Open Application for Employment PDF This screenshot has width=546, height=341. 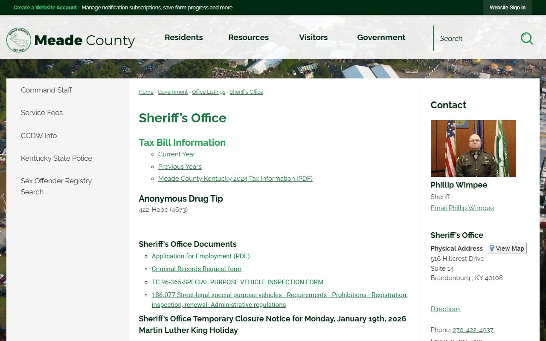pos(201,256)
